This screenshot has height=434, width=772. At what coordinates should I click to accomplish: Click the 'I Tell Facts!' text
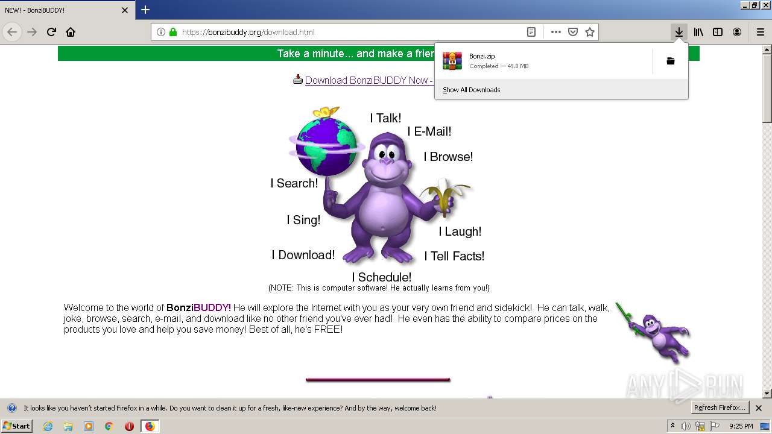[454, 256]
